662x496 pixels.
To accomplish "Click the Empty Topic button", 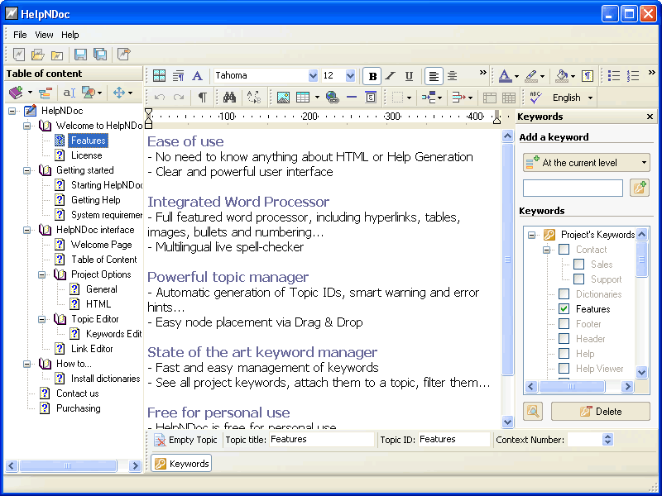I will coord(185,440).
